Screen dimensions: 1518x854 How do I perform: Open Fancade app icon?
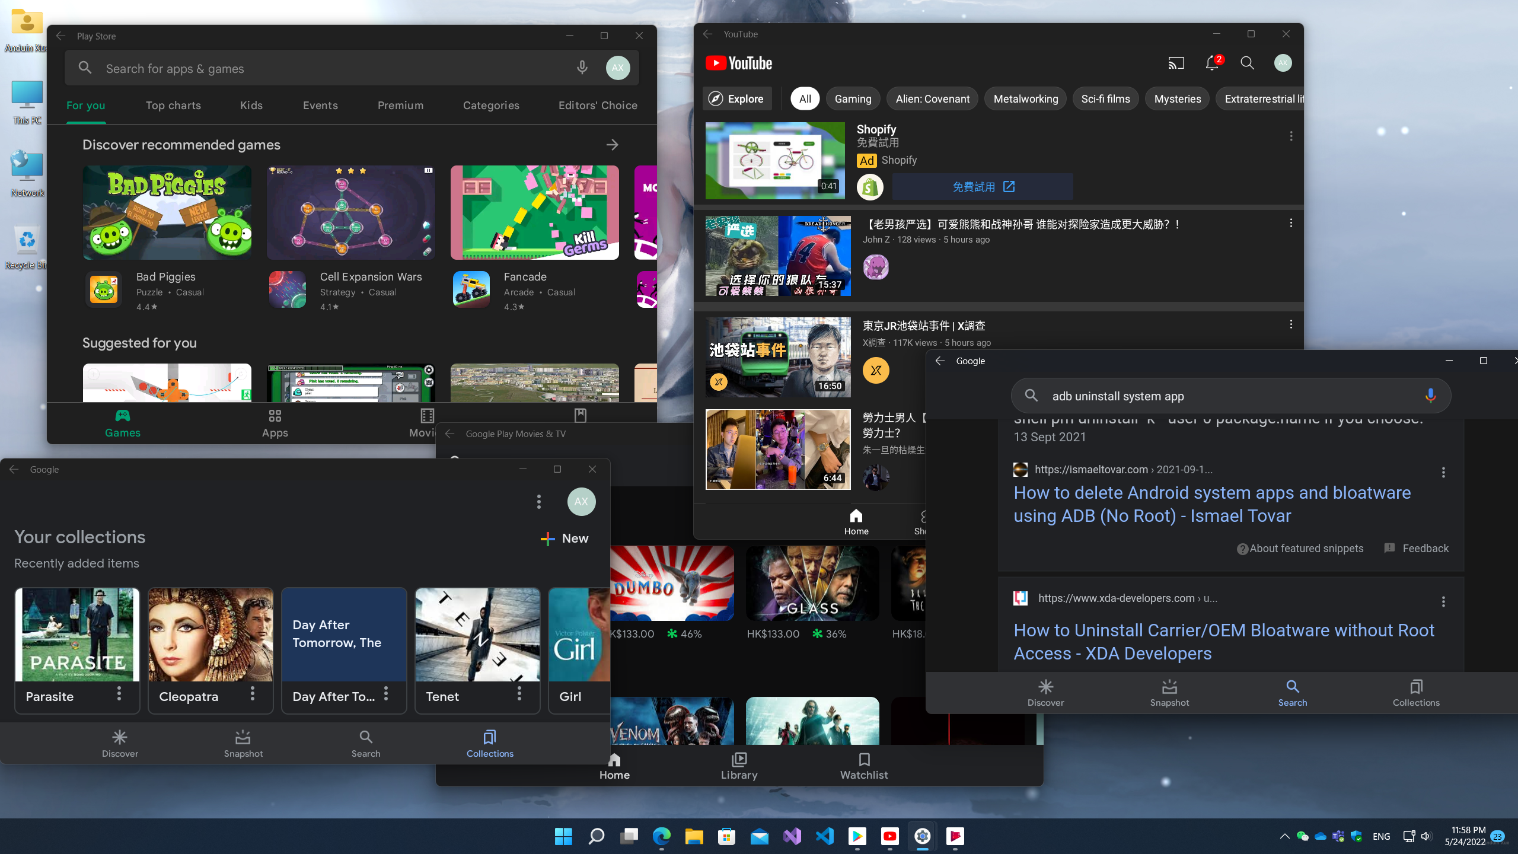pyautogui.click(x=471, y=290)
